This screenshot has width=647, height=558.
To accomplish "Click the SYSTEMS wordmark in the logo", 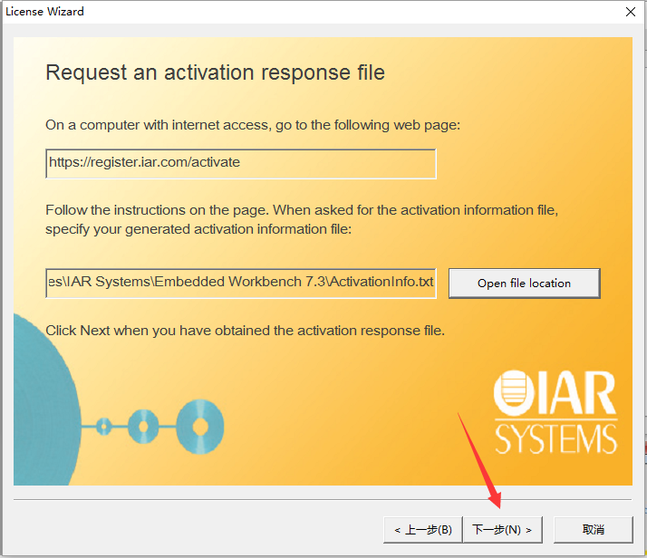I will [x=555, y=439].
